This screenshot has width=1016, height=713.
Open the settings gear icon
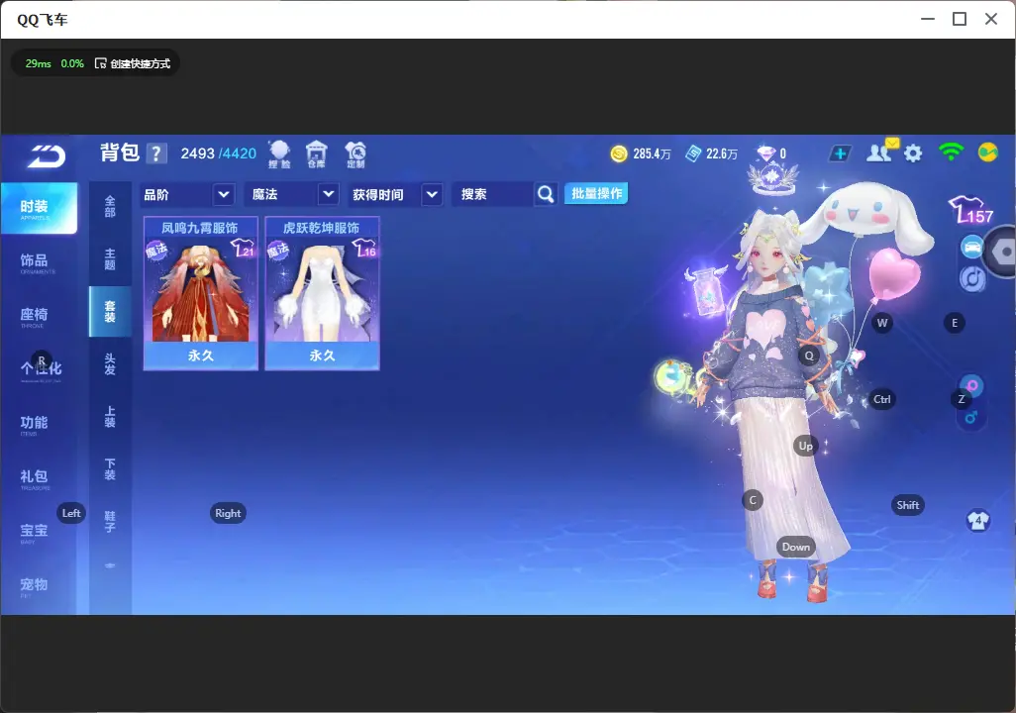(913, 153)
